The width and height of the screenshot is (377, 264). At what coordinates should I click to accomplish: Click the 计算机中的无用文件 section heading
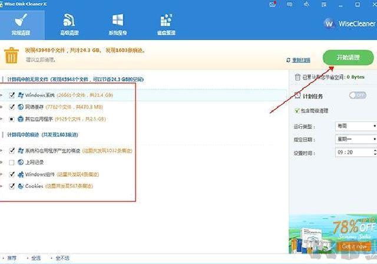coord(75,80)
